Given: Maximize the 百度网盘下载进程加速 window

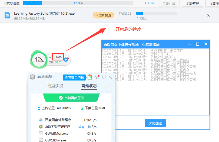Looking at the screenshot, I should (x=198, y=44).
